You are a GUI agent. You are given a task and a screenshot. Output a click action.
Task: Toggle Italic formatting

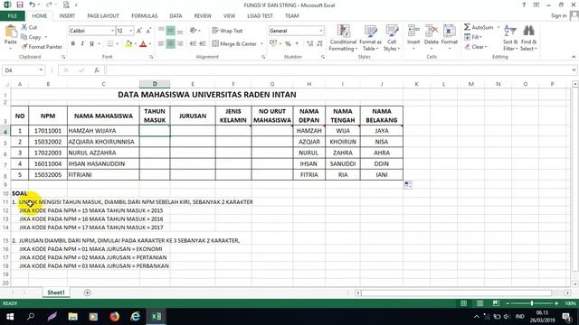[x=82, y=44]
